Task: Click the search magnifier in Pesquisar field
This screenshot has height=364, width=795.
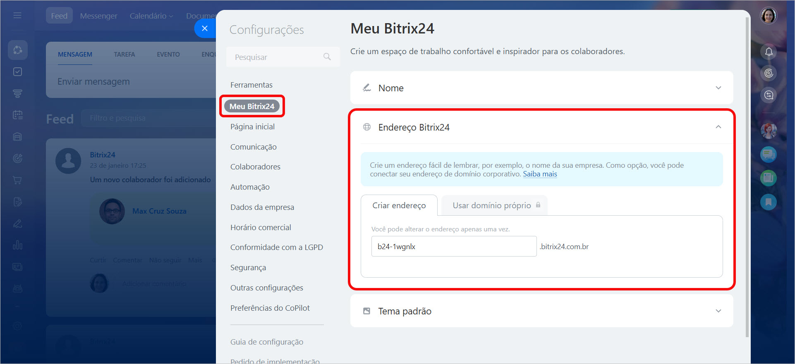Action: click(x=327, y=57)
